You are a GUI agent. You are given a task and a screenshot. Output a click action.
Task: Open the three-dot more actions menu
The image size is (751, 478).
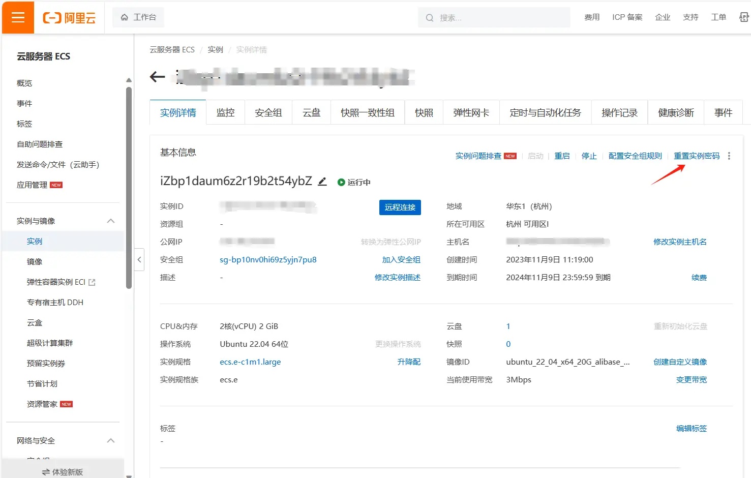tap(729, 156)
